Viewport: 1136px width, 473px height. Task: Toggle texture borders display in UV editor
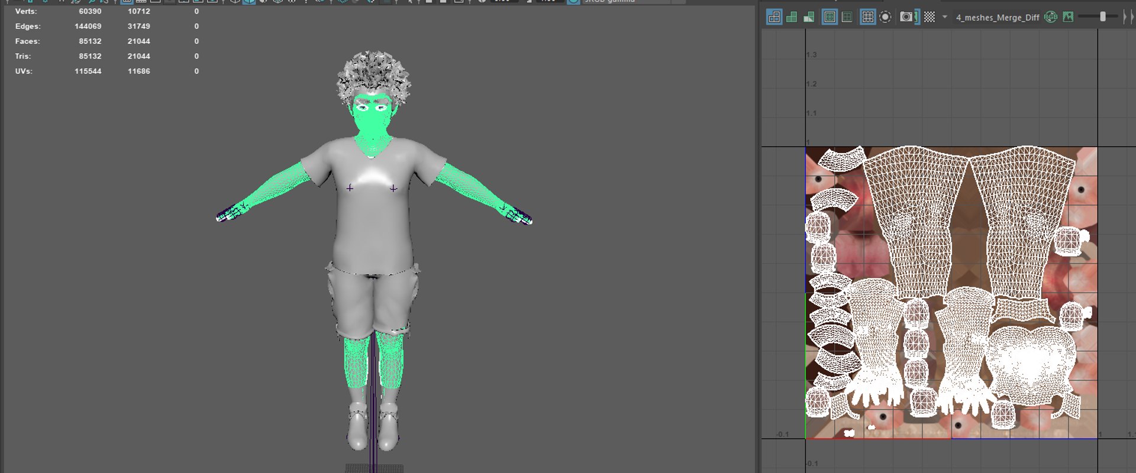click(830, 17)
